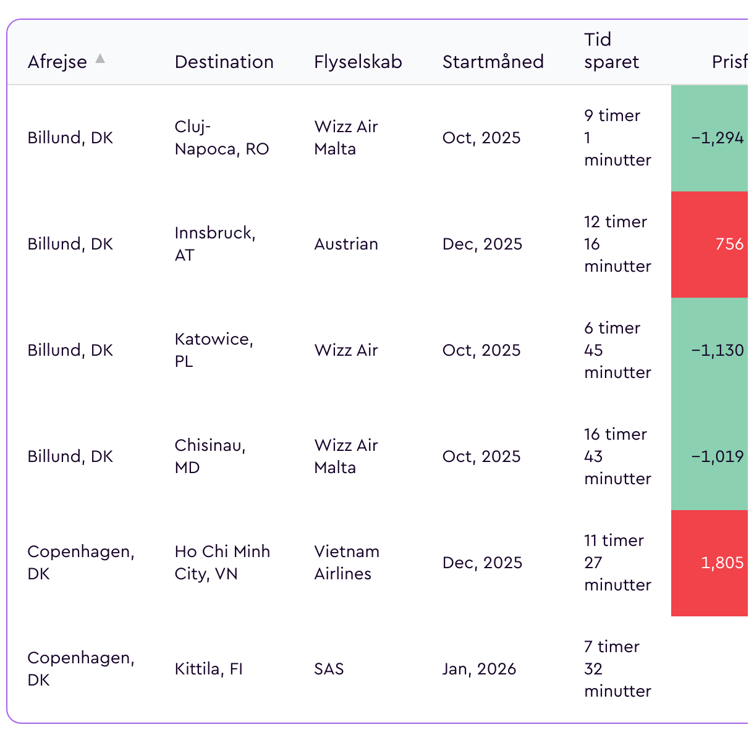Viewport: 754px width, 730px height.
Task: Open the Kittila, FI row
Action: (208, 669)
